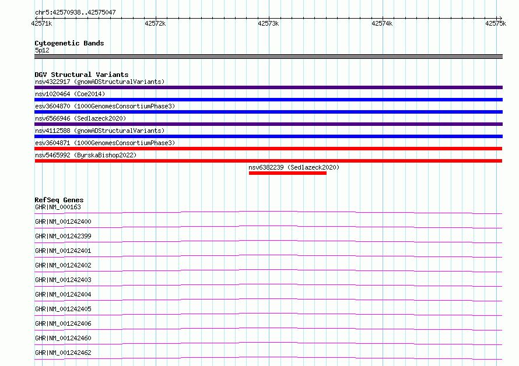
Task: Click the DGV Structural Variants track title
Action: pyautogui.click(x=82, y=75)
